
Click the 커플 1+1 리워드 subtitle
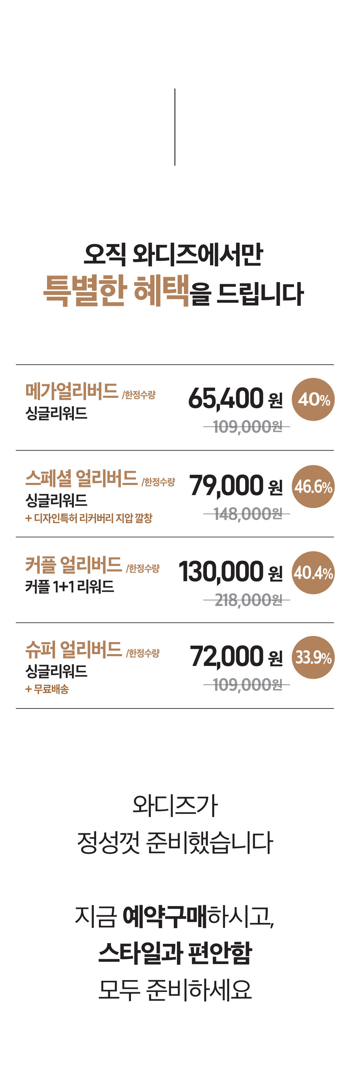[70, 587]
